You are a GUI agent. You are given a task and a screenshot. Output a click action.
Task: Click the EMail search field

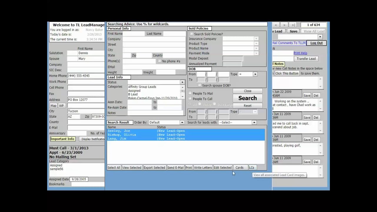point(154,67)
